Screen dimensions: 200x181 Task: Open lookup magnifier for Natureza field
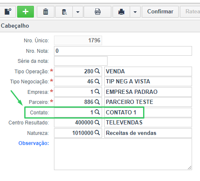pyautogui.click(x=97, y=132)
